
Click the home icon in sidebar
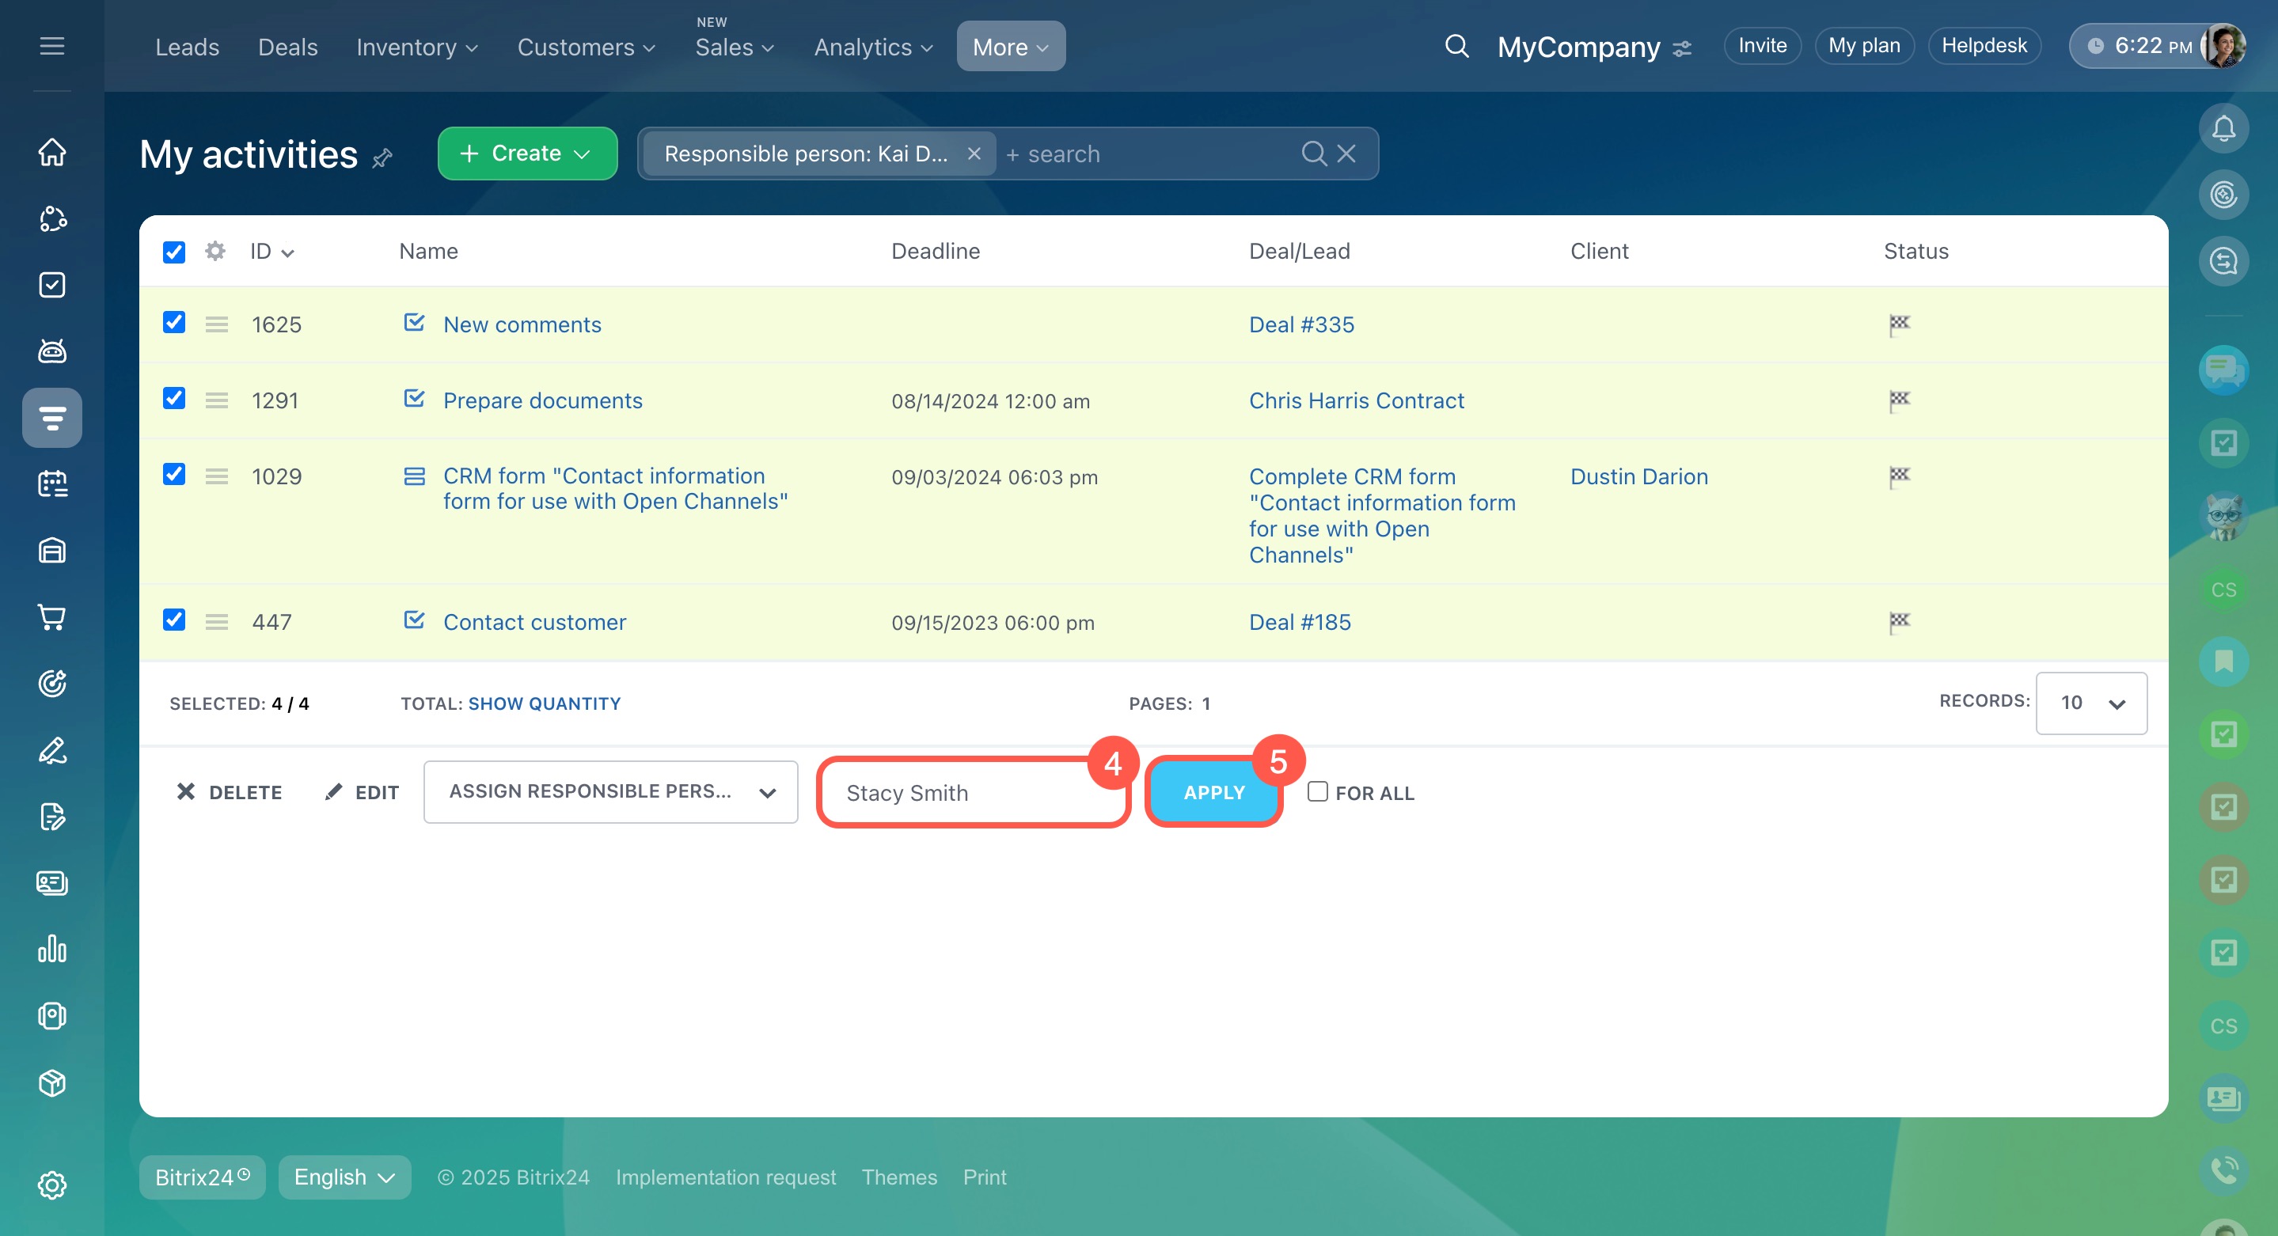52,152
